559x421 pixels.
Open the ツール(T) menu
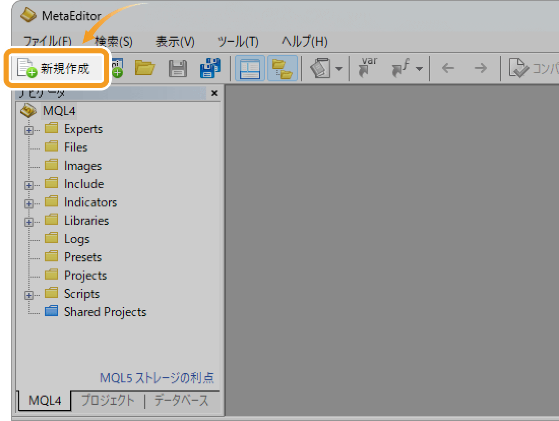[238, 41]
